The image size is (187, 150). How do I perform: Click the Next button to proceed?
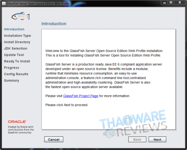(157, 139)
